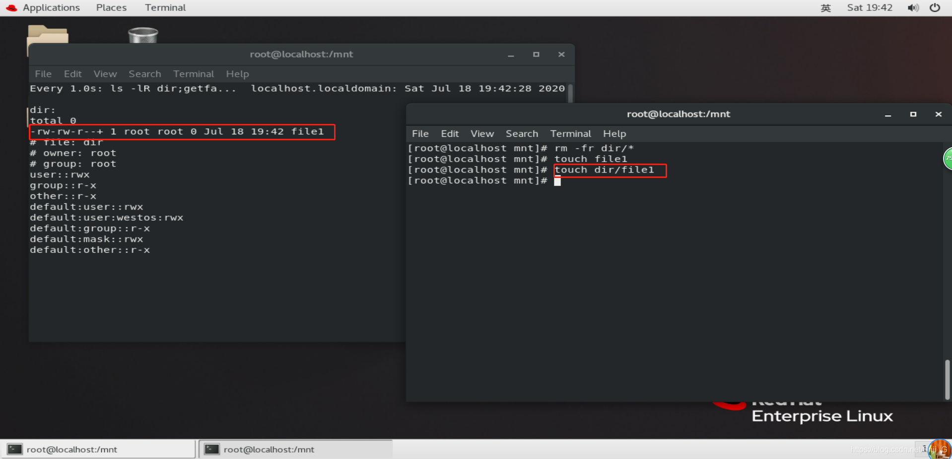Open Edit menu in front terminal window
The image size is (952, 459).
tap(450, 134)
